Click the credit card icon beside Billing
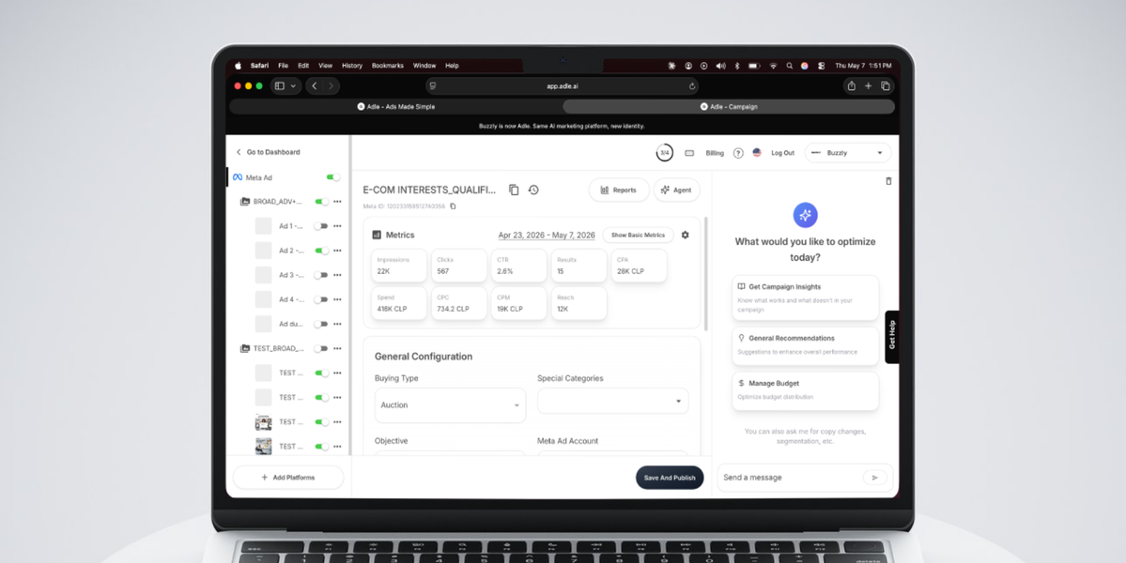Image resolution: width=1126 pixels, height=563 pixels. pyautogui.click(x=689, y=153)
